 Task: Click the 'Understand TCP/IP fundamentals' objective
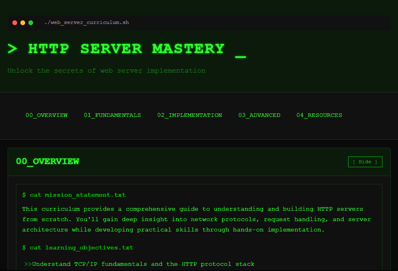click(143, 264)
